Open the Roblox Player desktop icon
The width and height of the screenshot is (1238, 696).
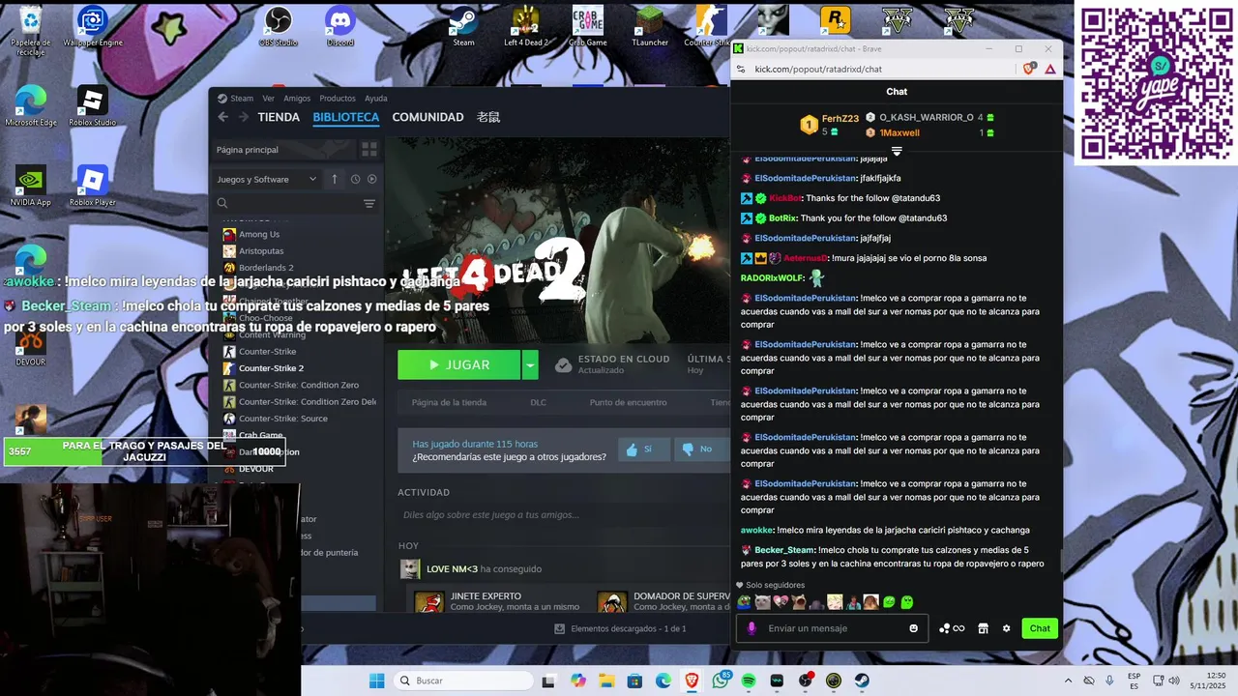pyautogui.click(x=93, y=187)
